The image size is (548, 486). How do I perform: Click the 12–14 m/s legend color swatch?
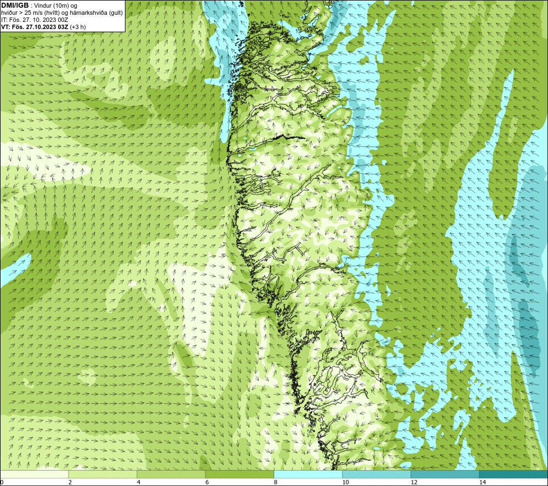pyautogui.click(x=445, y=474)
